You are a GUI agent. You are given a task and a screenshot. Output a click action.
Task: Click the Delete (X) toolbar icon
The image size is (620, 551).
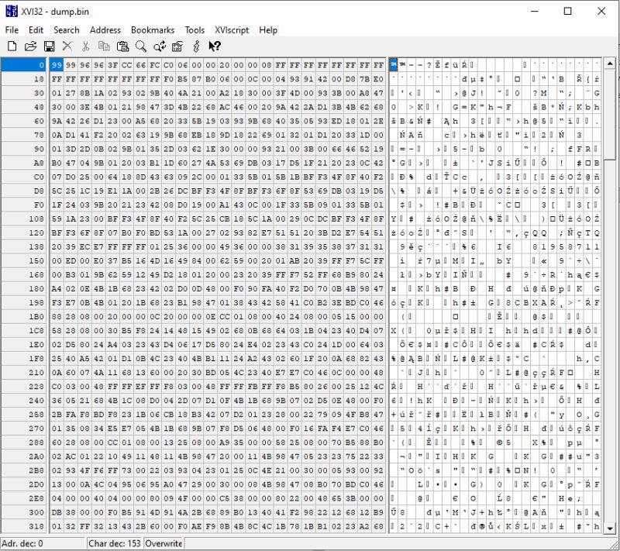pyautogui.click(x=67, y=46)
